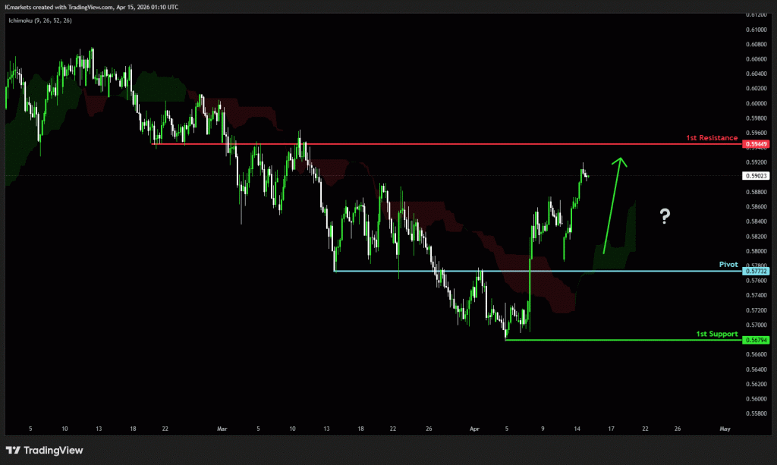The height and width of the screenshot is (465, 777).
Task: Select the Mar label on time axis
Action: coord(222,429)
